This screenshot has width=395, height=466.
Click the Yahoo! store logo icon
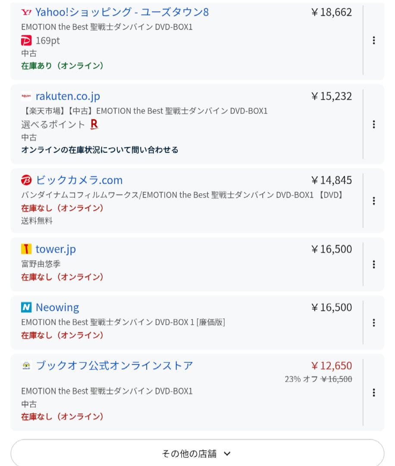26,12
